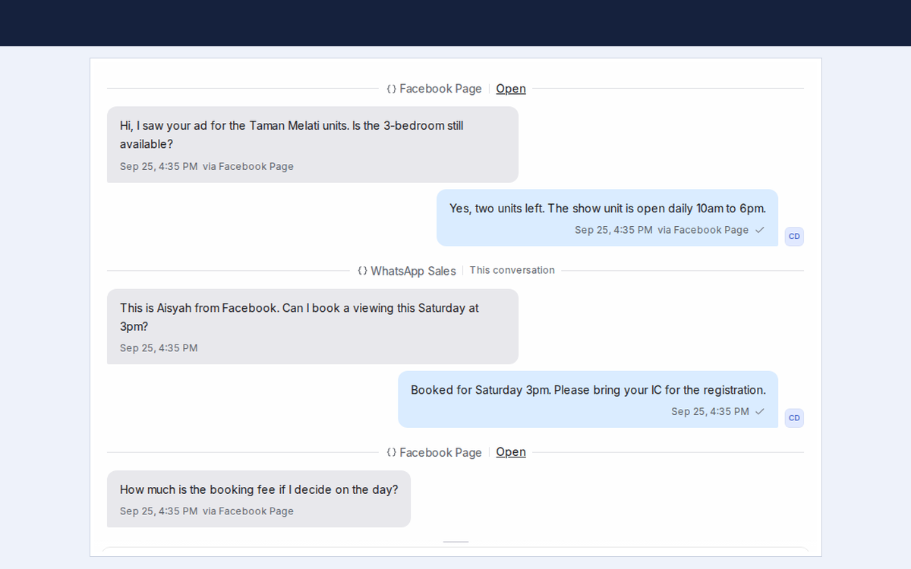Select the WhatsApp Sales channel label
Image resolution: width=911 pixels, height=569 pixels.
pos(414,271)
